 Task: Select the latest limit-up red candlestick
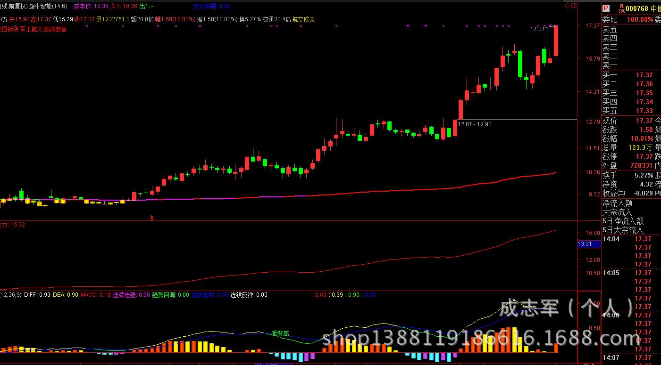556,41
